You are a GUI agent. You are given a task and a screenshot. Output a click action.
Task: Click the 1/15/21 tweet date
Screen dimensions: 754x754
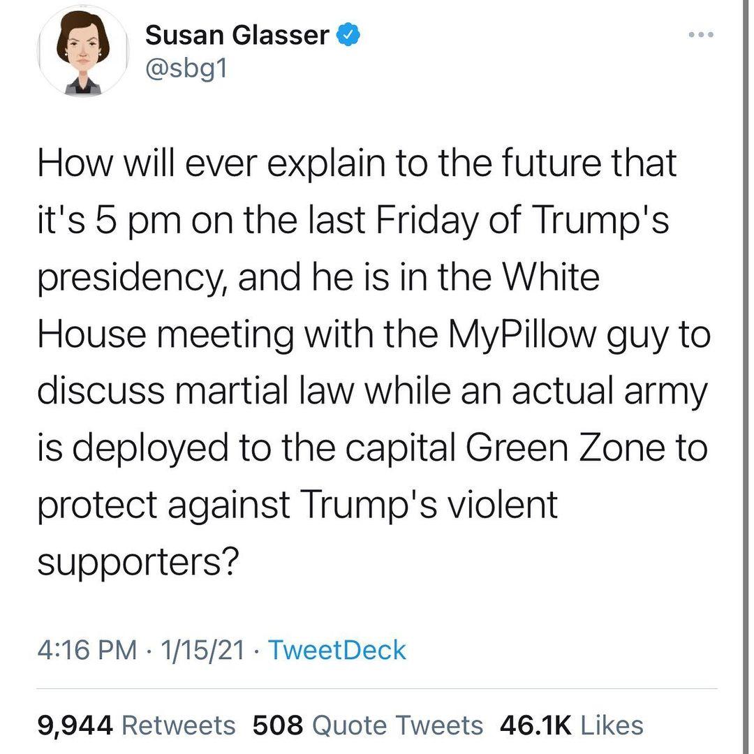202,650
